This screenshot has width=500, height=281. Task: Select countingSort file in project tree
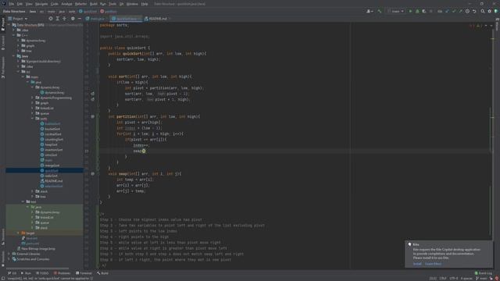[x=52, y=140]
